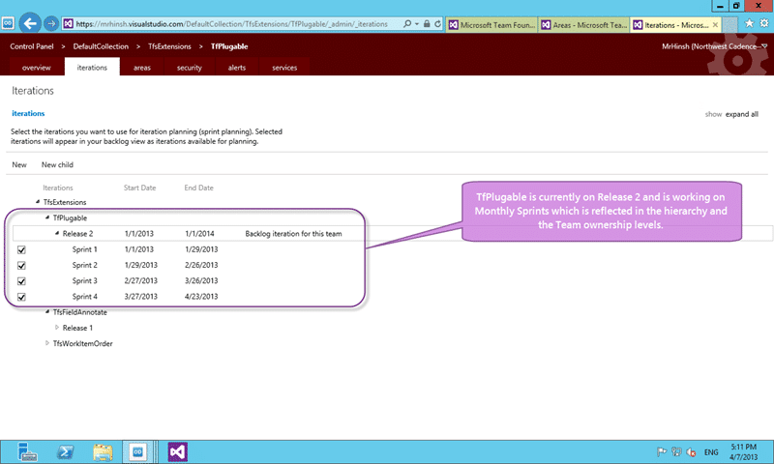Screen dimensions: 774x464
Task: Collapse the TfsFieldAnnotate tree node
Action: (47, 311)
